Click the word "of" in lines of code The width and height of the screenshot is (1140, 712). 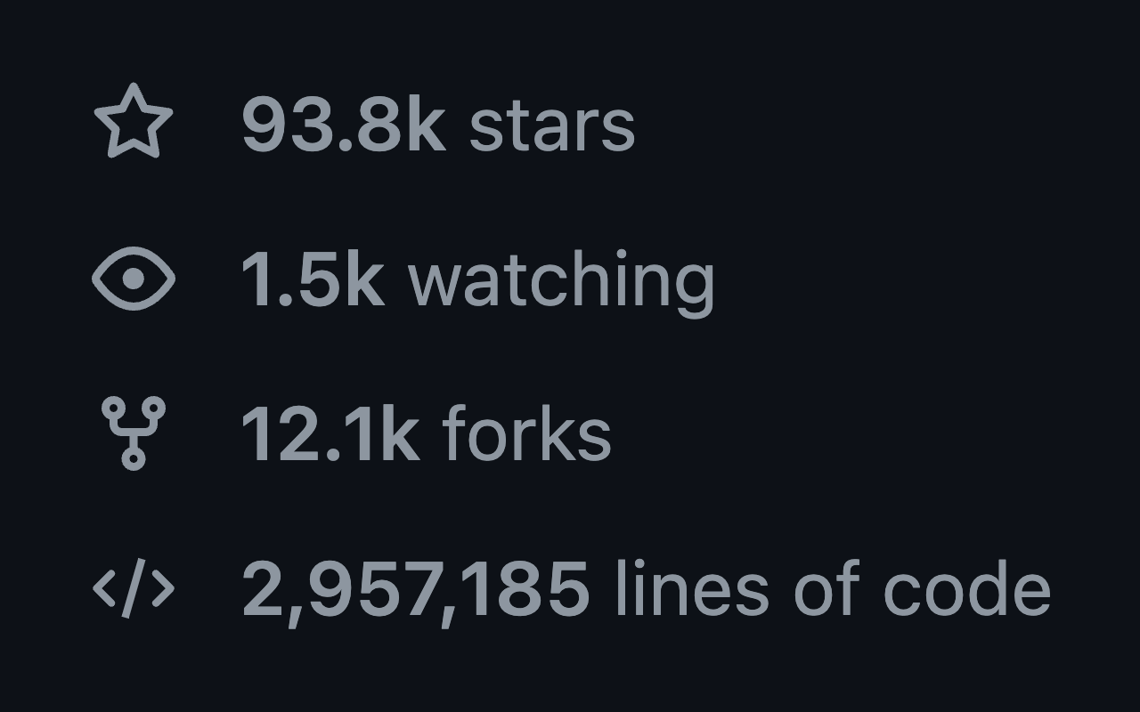tap(827, 589)
